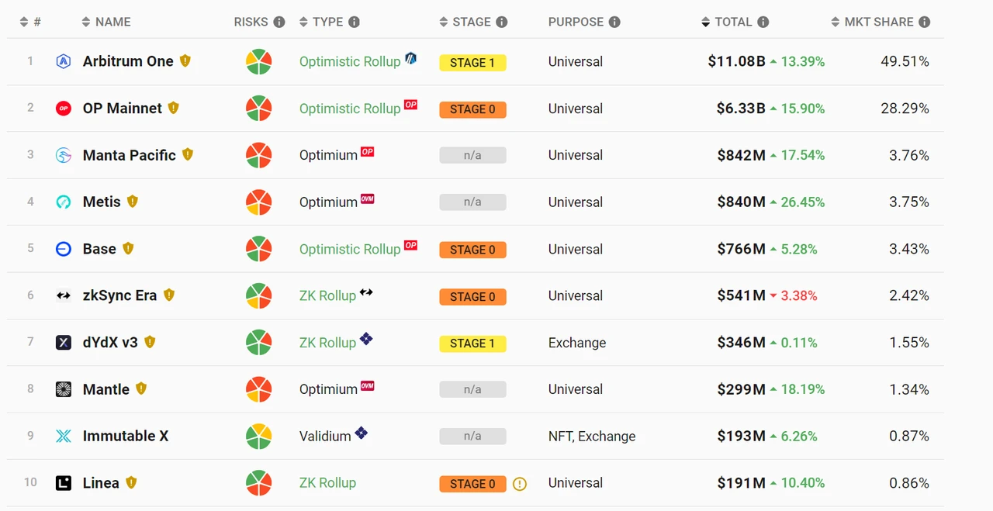Click the shield badge beside zkSync Era
Viewport: 993px width, 511px height.
point(169,295)
